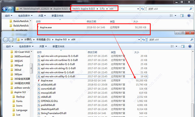Viewport: 195px width, 117px height.
Task: Toggle preview pane icon in rear window
Action: coord(182,16)
